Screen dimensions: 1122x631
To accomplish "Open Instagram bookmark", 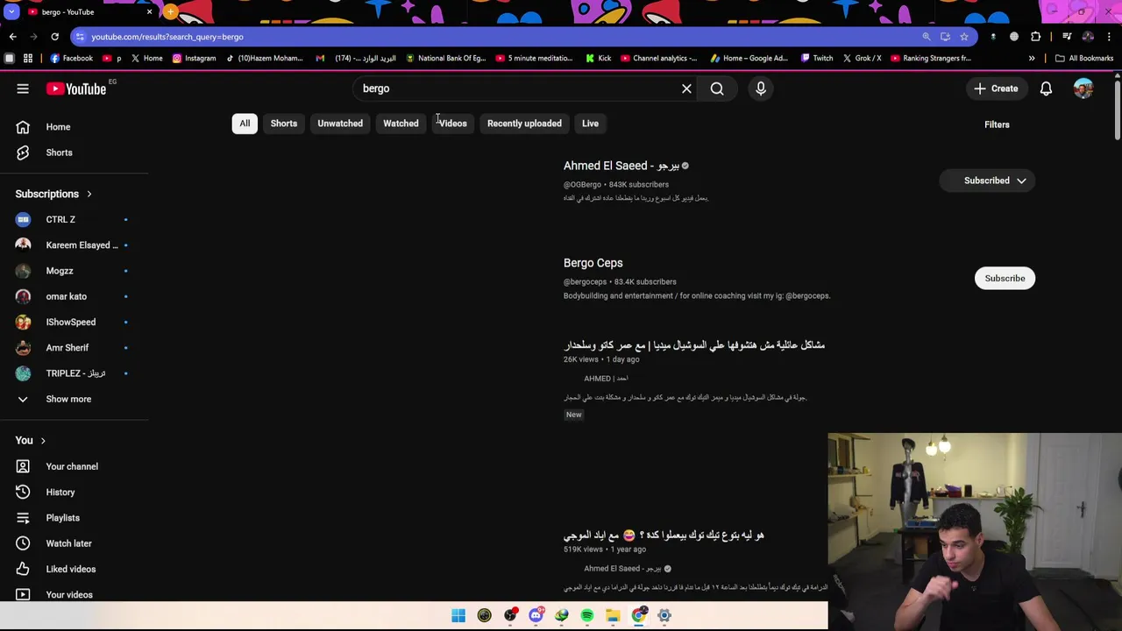I will click(194, 58).
